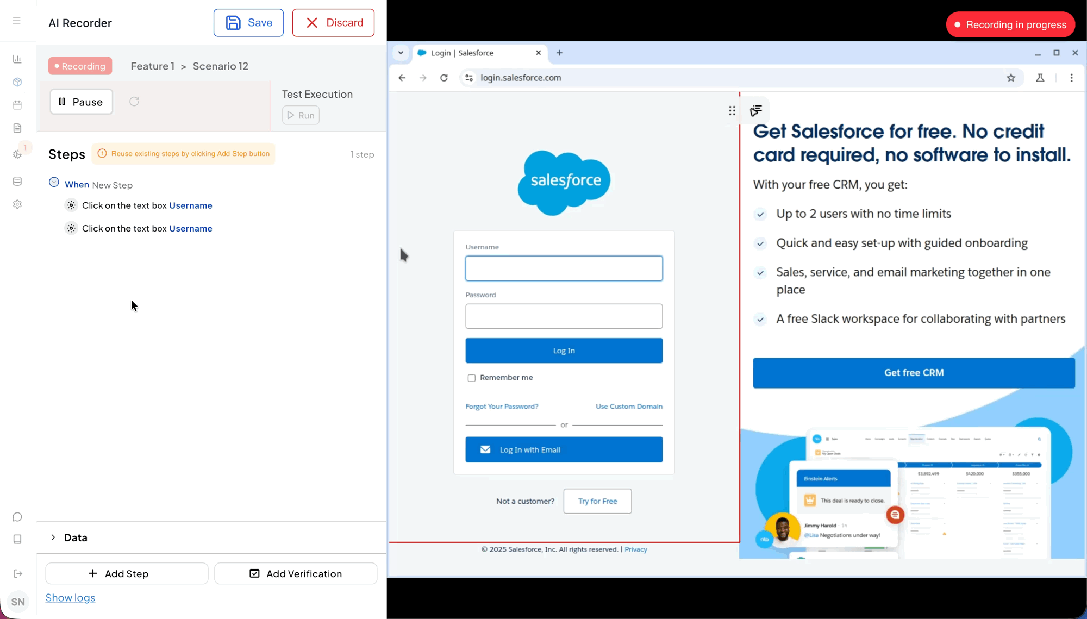This screenshot has width=1087, height=619.
Task: Collapse the When New Step group
Action: [54, 182]
